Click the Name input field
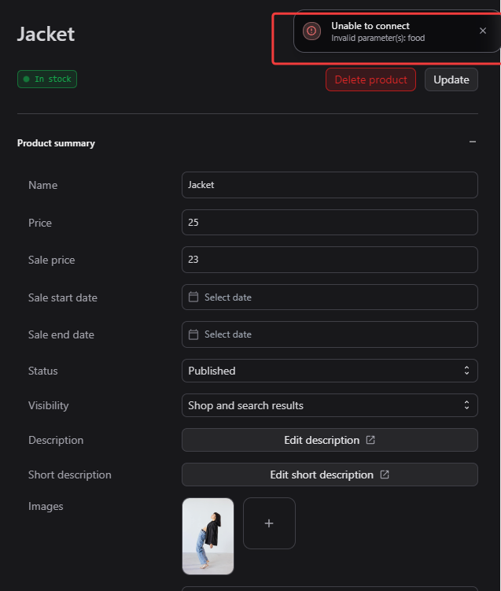Image resolution: width=501 pixels, height=591 pixels. [x=330, y=185]
